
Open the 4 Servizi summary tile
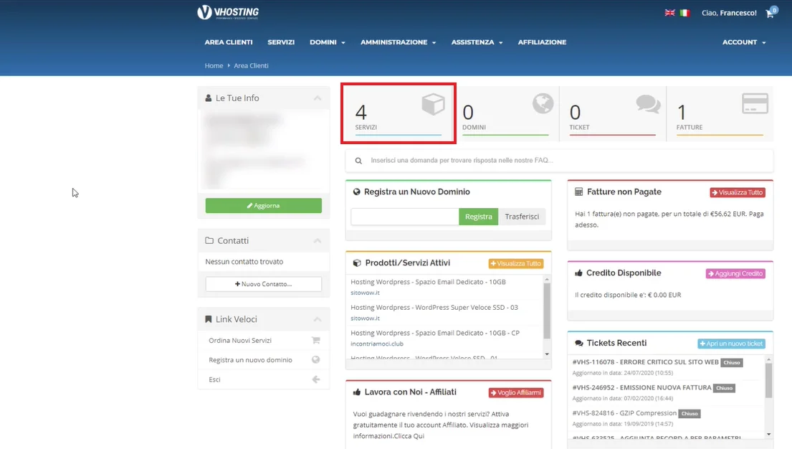point(399,113)
